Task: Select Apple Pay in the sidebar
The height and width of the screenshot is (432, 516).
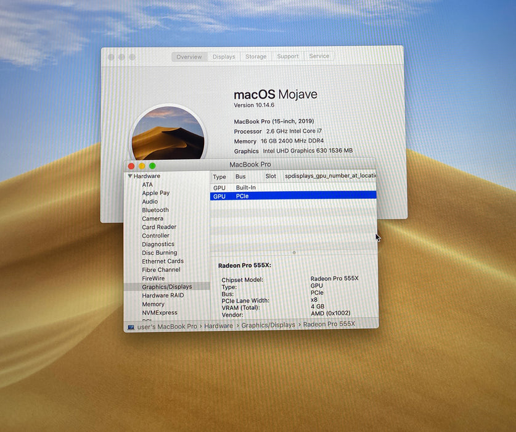Action: pyautogui.click(x=155, y=193)
